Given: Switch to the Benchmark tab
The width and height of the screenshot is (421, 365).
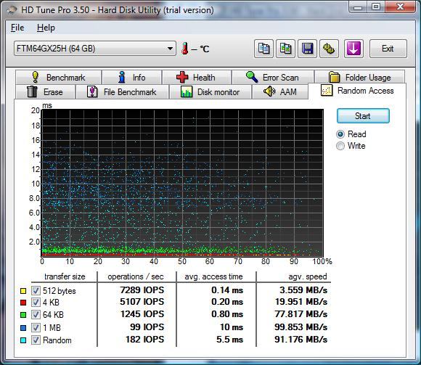Looking at the screenshot, I should click(58, 78).
